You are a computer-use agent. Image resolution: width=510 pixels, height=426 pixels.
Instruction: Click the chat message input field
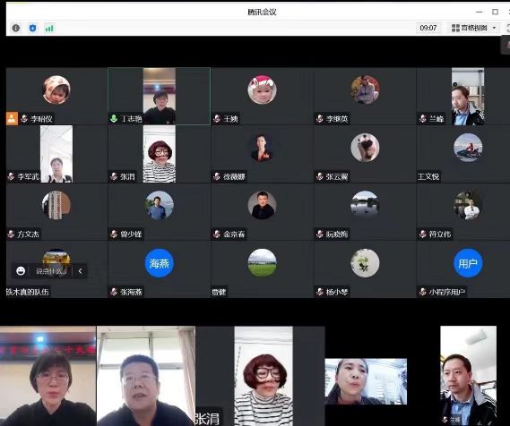[x=51, y=271]
